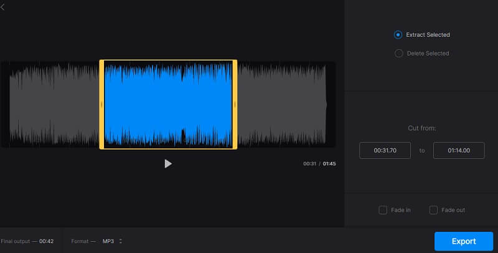Click the gray waveform before the selection

[x=53, y=105]
